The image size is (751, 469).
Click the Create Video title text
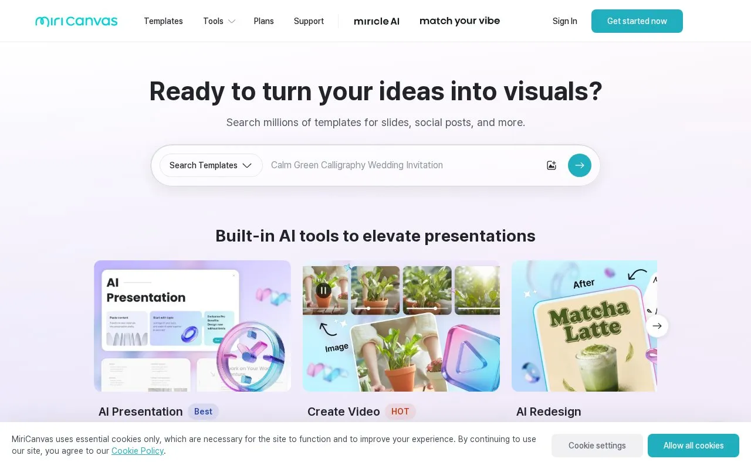coord(344,412)
